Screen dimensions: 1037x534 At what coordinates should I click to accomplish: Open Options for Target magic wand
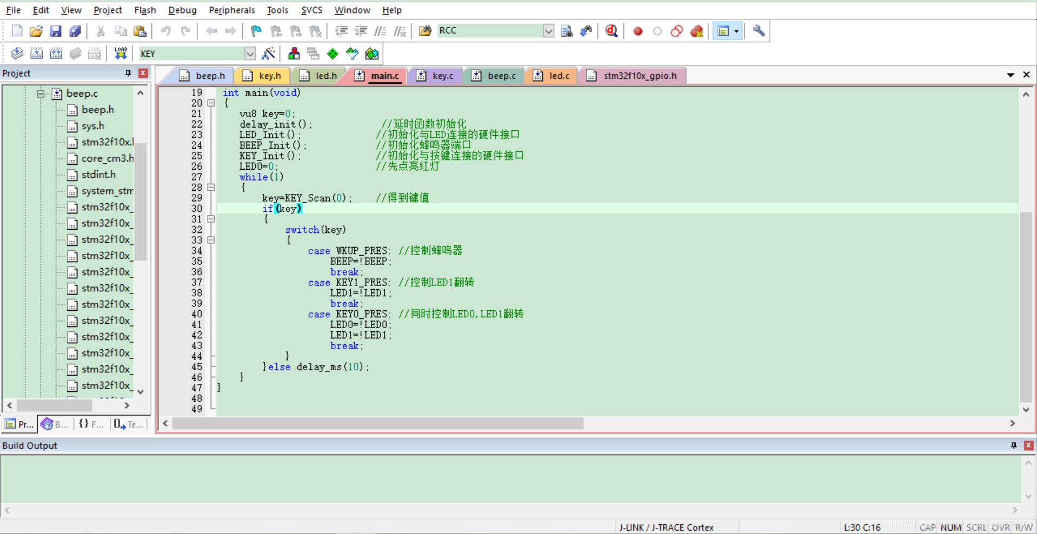coord(268,54)
